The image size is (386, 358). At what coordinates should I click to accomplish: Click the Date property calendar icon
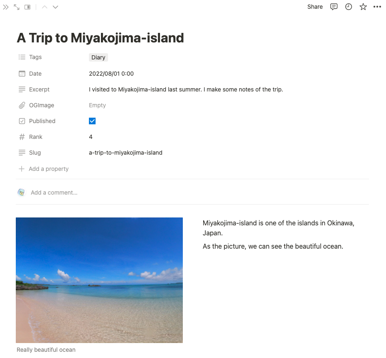[x=22, y=74]
